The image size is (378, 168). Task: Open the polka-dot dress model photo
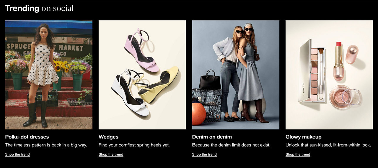(x=49, y=75)
